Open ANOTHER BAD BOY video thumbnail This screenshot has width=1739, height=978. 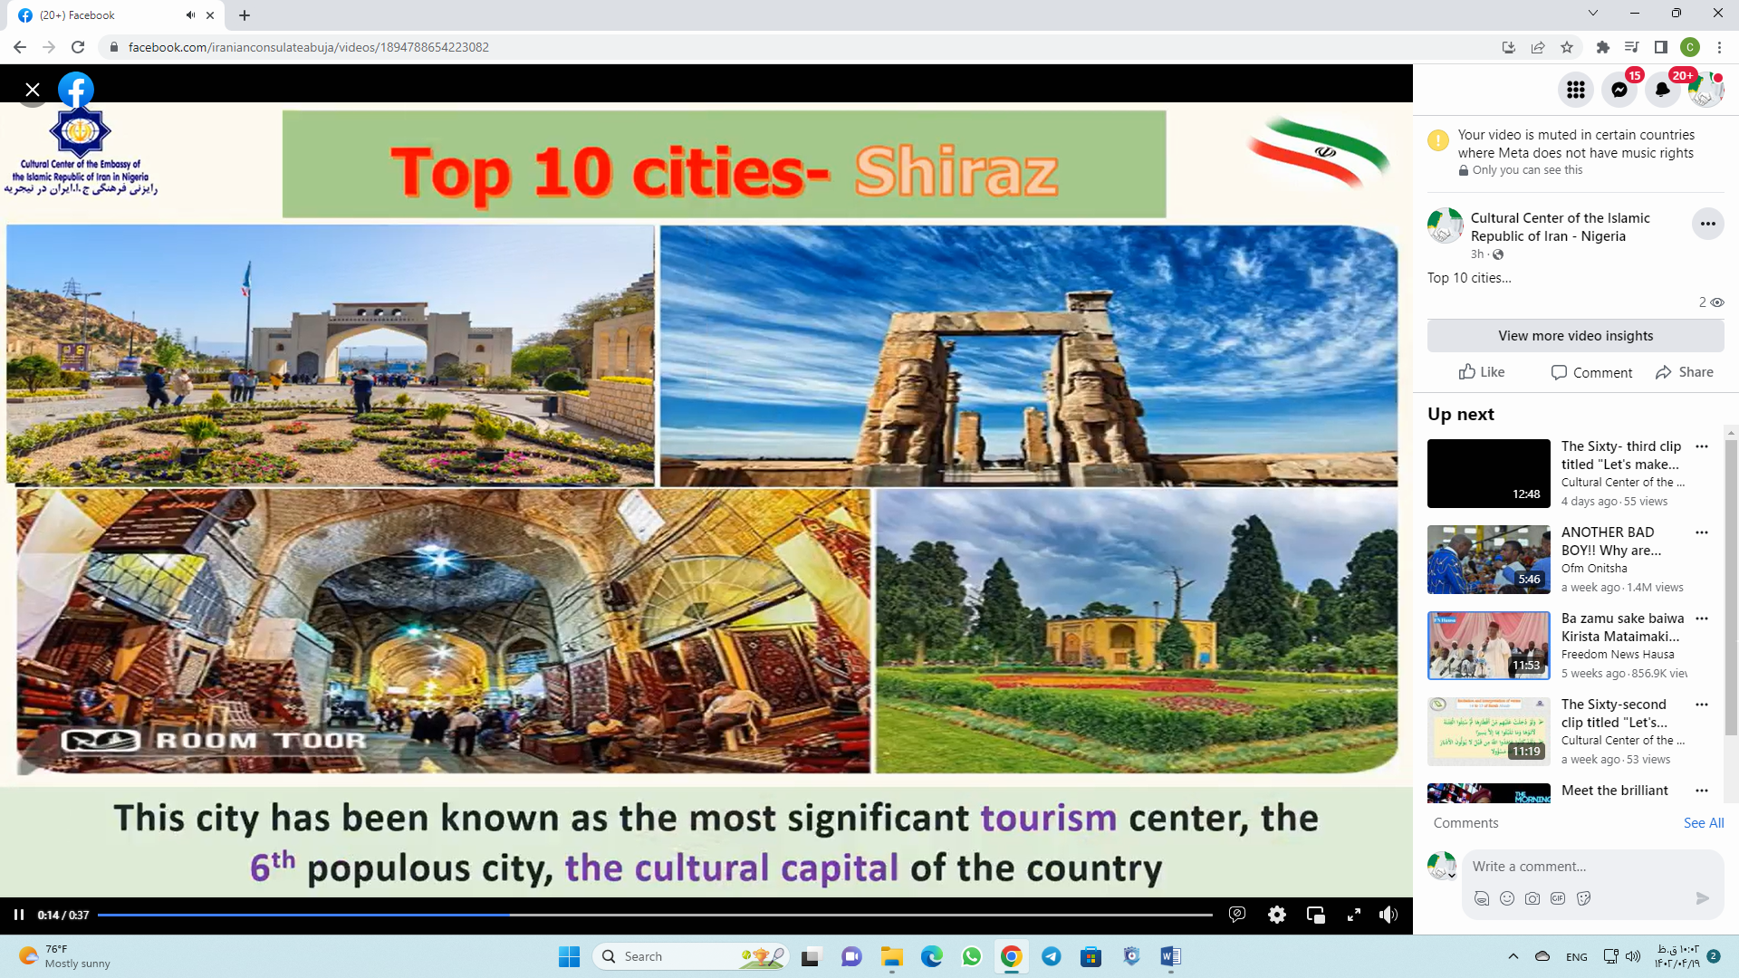pyautogui.click(x=1489, y=560)
